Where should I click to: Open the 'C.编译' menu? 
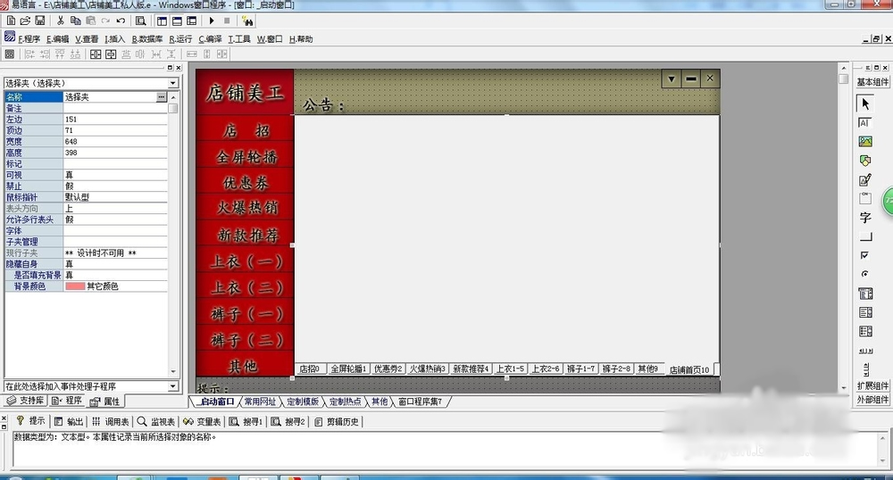click(x=210, y=39)
